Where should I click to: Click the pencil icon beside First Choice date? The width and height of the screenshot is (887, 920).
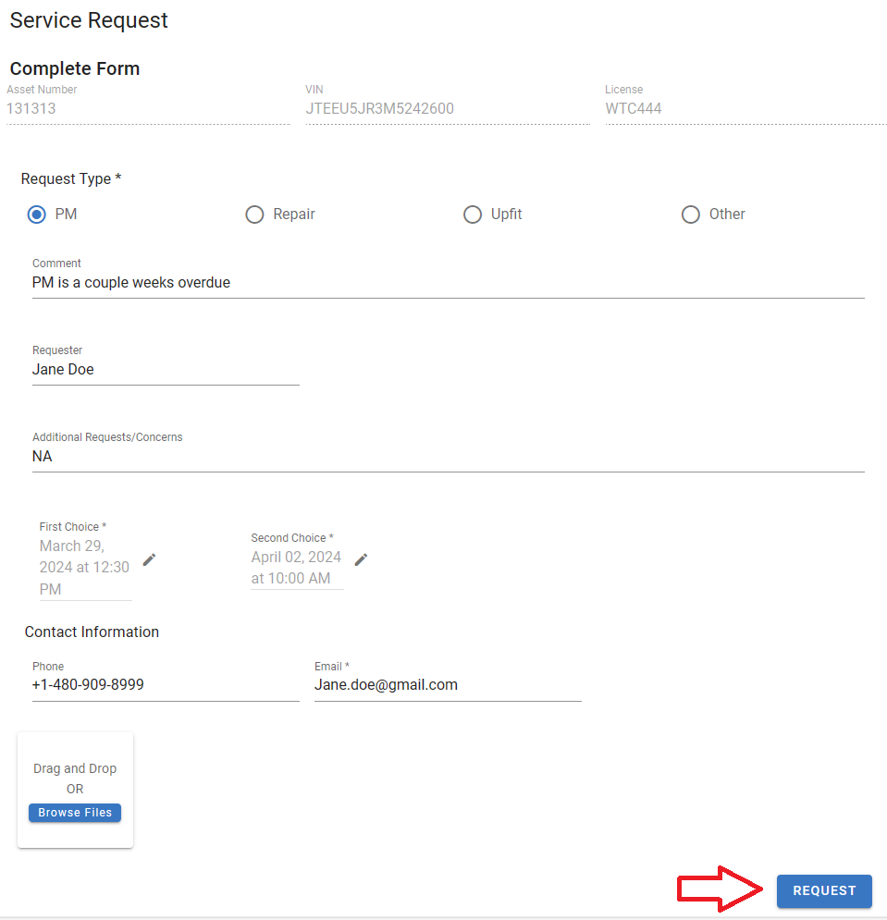pyautogui.click(x=149, y=559)
